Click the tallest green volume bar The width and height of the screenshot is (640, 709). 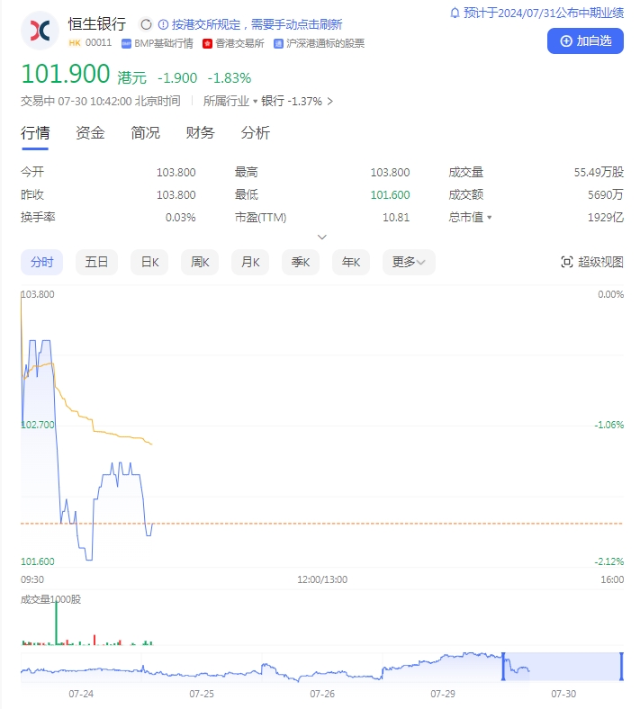click(x=56, y=622)
